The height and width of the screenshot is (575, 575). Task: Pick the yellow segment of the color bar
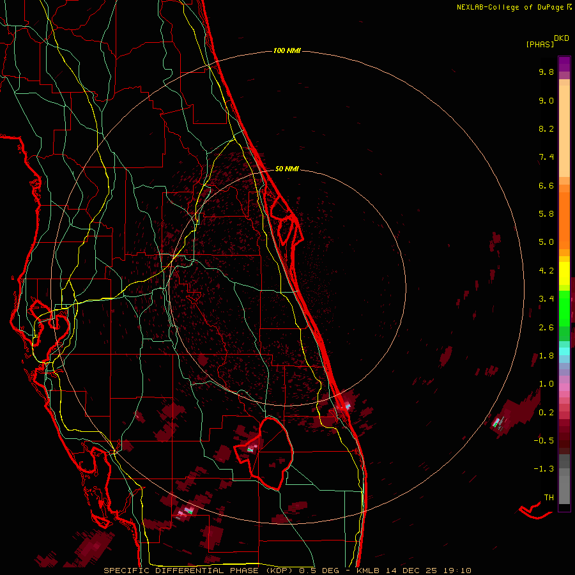point(564,273)
